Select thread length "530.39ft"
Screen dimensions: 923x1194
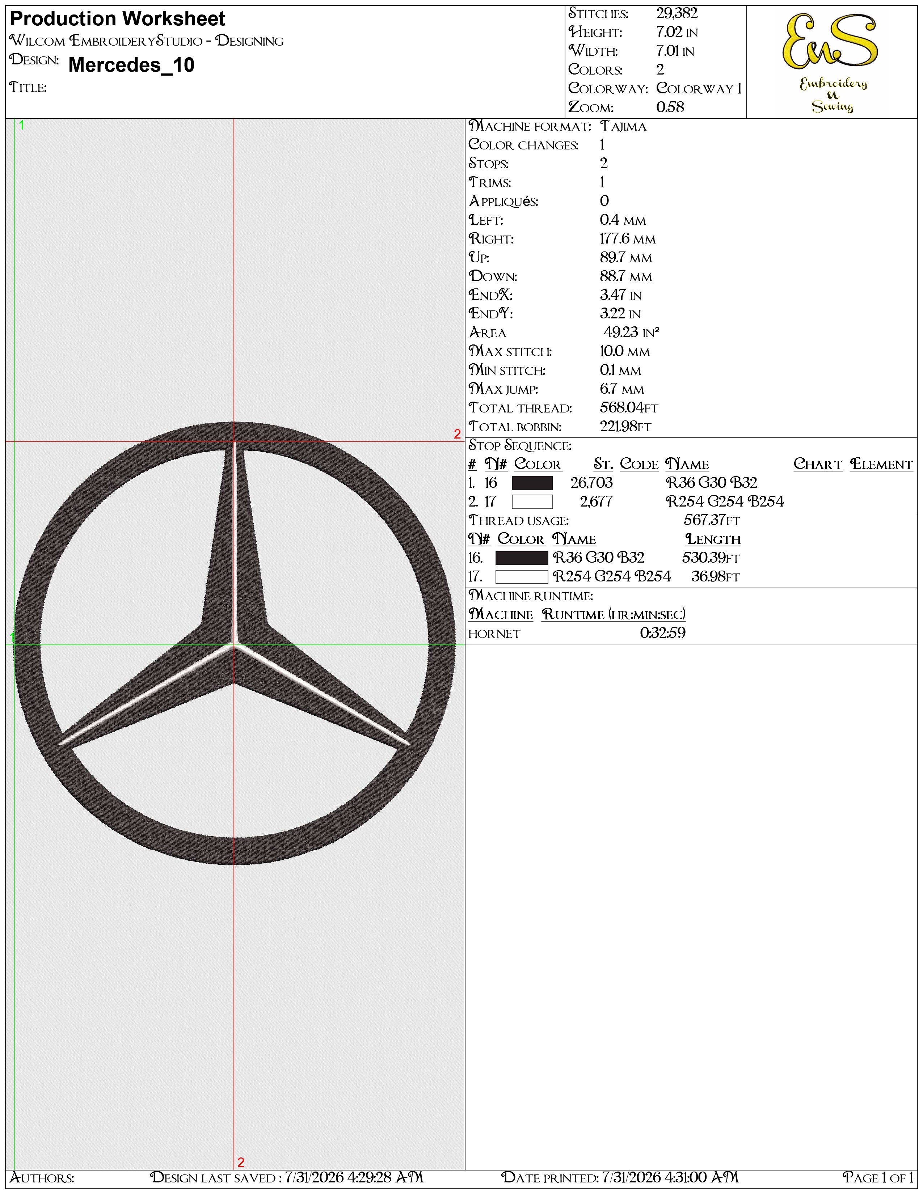tap(711, 558)
